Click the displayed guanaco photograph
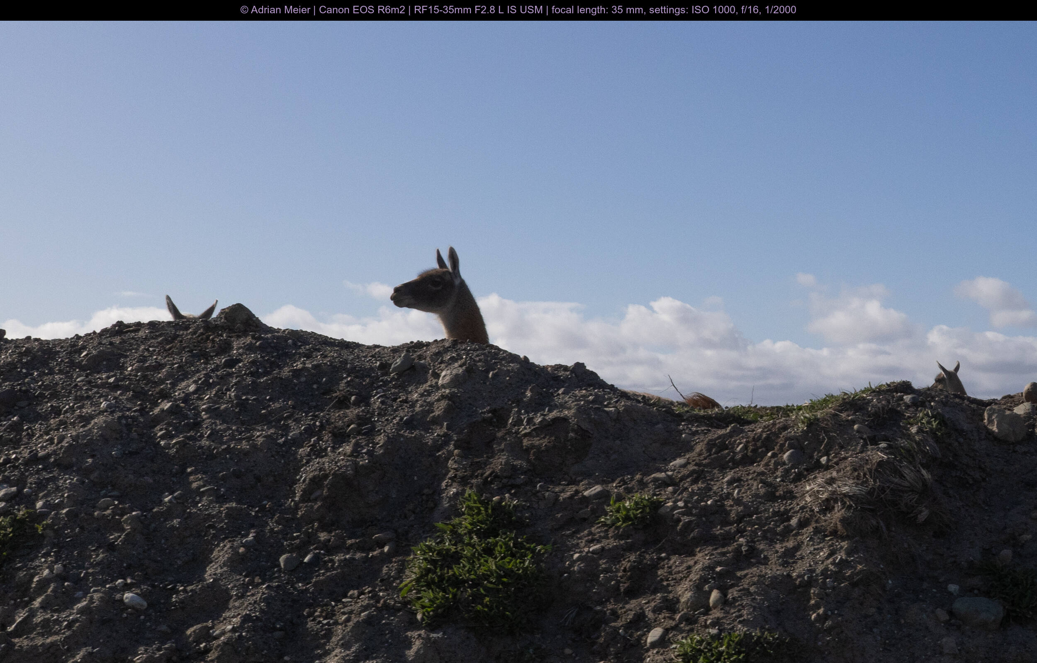The height and width of the screenshot is (663, 1037). (518, 342)
